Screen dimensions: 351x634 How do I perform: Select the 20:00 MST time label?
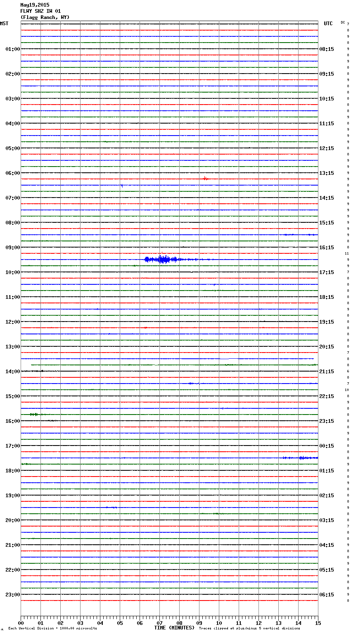(13, 520)
